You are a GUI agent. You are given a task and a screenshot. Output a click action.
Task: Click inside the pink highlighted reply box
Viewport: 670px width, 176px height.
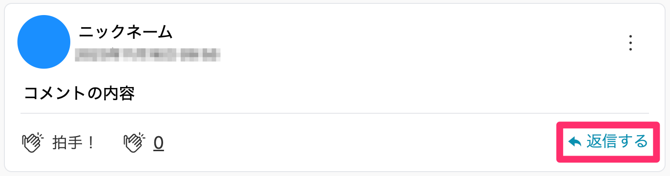608,142
